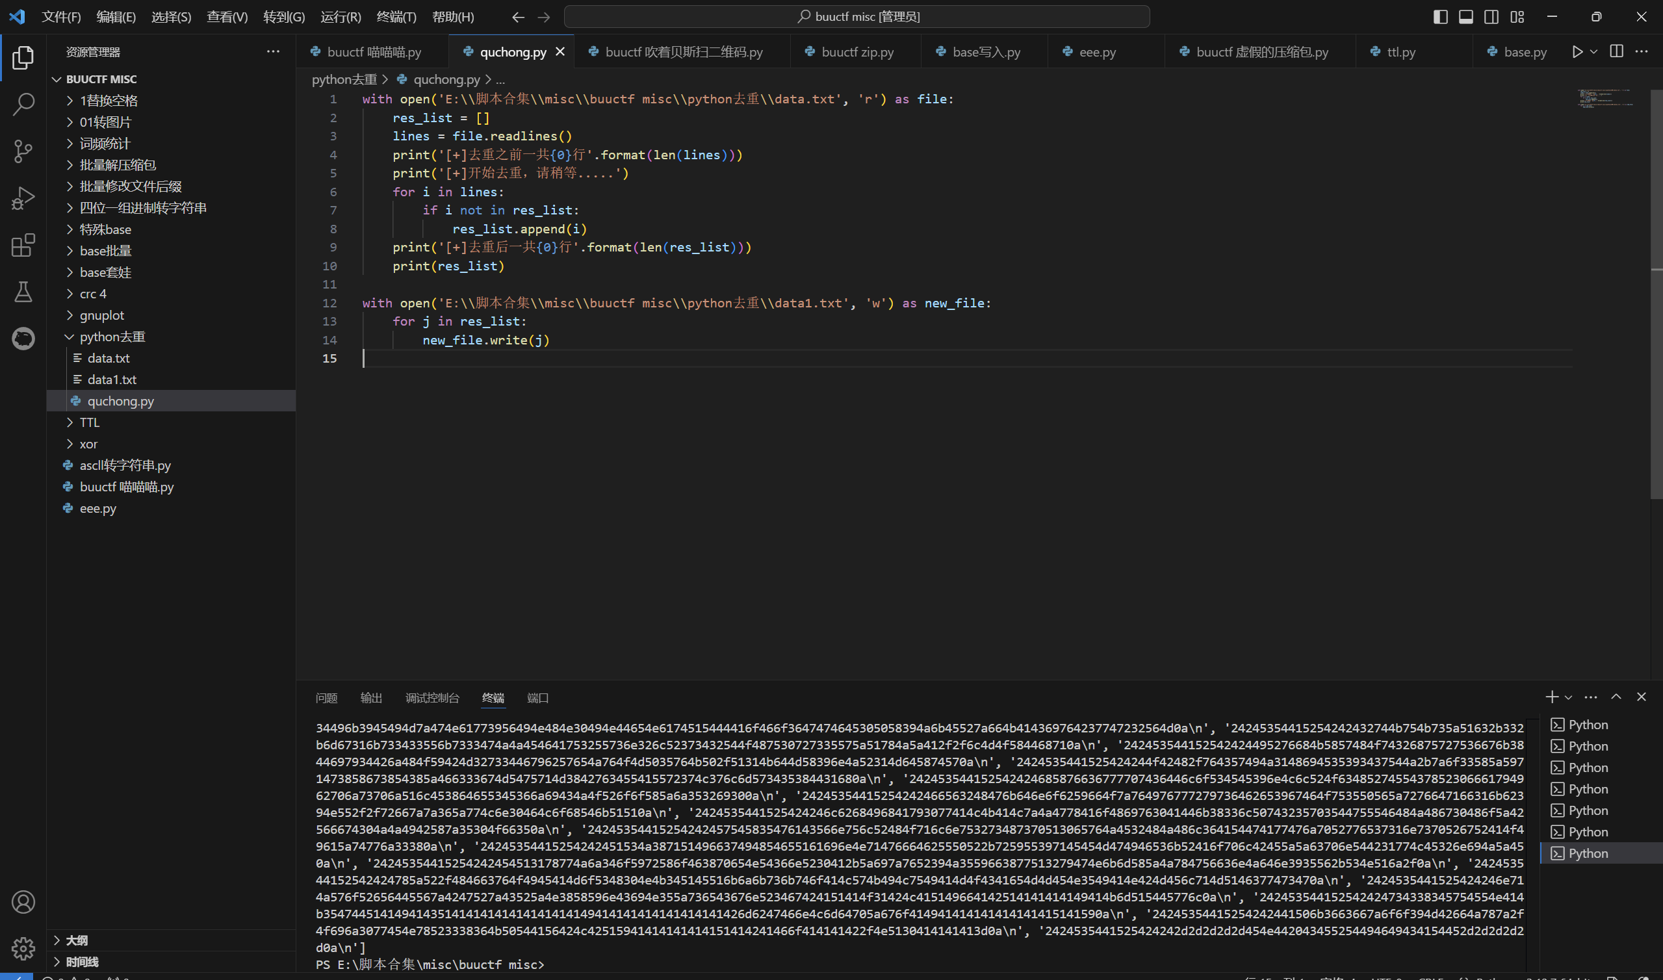This screenshot has height=980, width=1663.
Task: Open the 终端(T) menu
Action: (397, 17)
